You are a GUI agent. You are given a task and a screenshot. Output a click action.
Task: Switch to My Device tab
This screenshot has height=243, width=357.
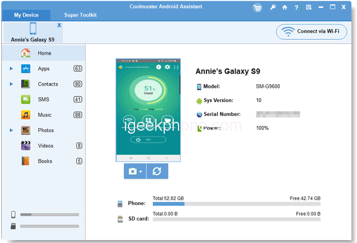[26, 15]
